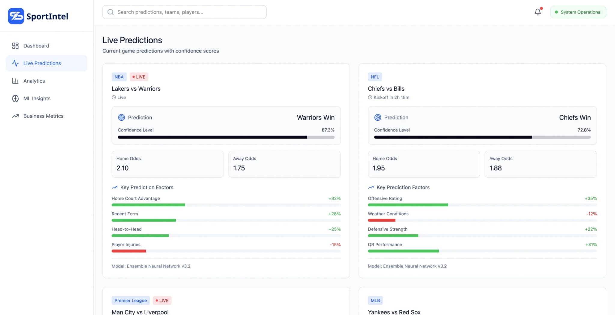Screen dimensions: 615x315
Task: Click into the search predictions input field
Action: point(184,12)
